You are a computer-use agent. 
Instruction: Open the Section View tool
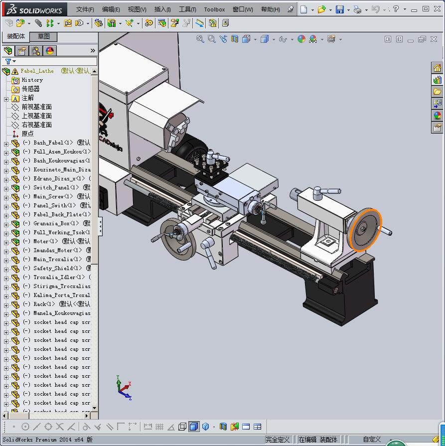pos(235,39)
